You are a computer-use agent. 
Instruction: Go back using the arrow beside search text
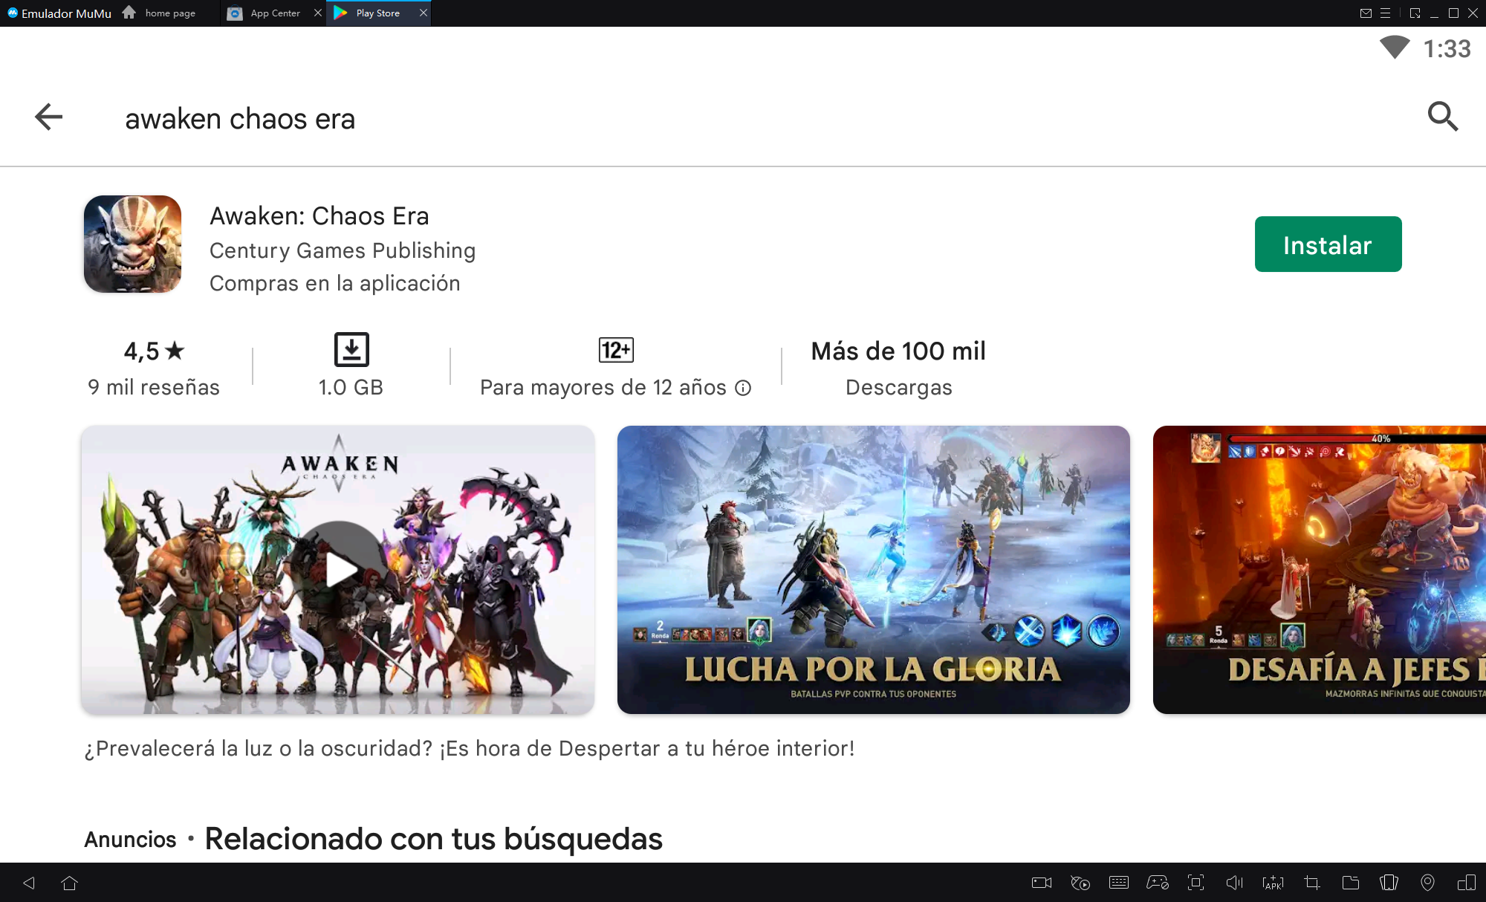point(49,117)
